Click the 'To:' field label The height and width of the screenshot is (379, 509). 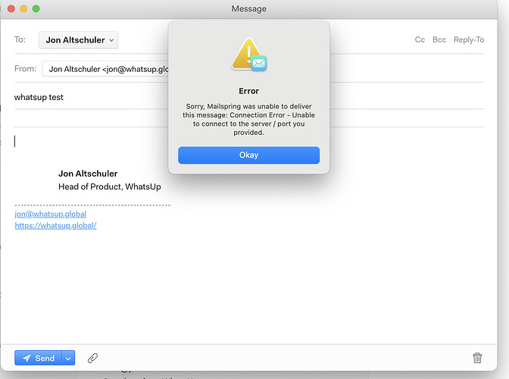[x=20, y=39]
